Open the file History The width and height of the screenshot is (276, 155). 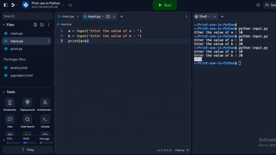pyautogui.click(x=179, y=150)
